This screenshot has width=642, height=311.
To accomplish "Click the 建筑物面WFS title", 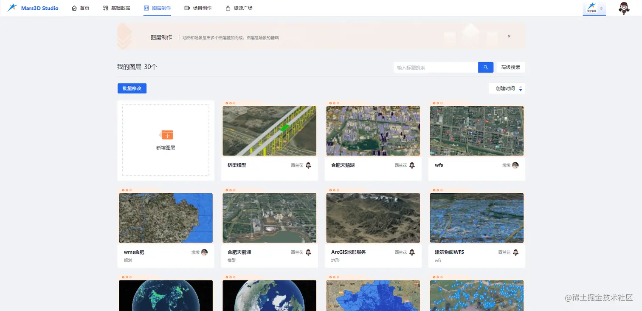I will [450, 252].
